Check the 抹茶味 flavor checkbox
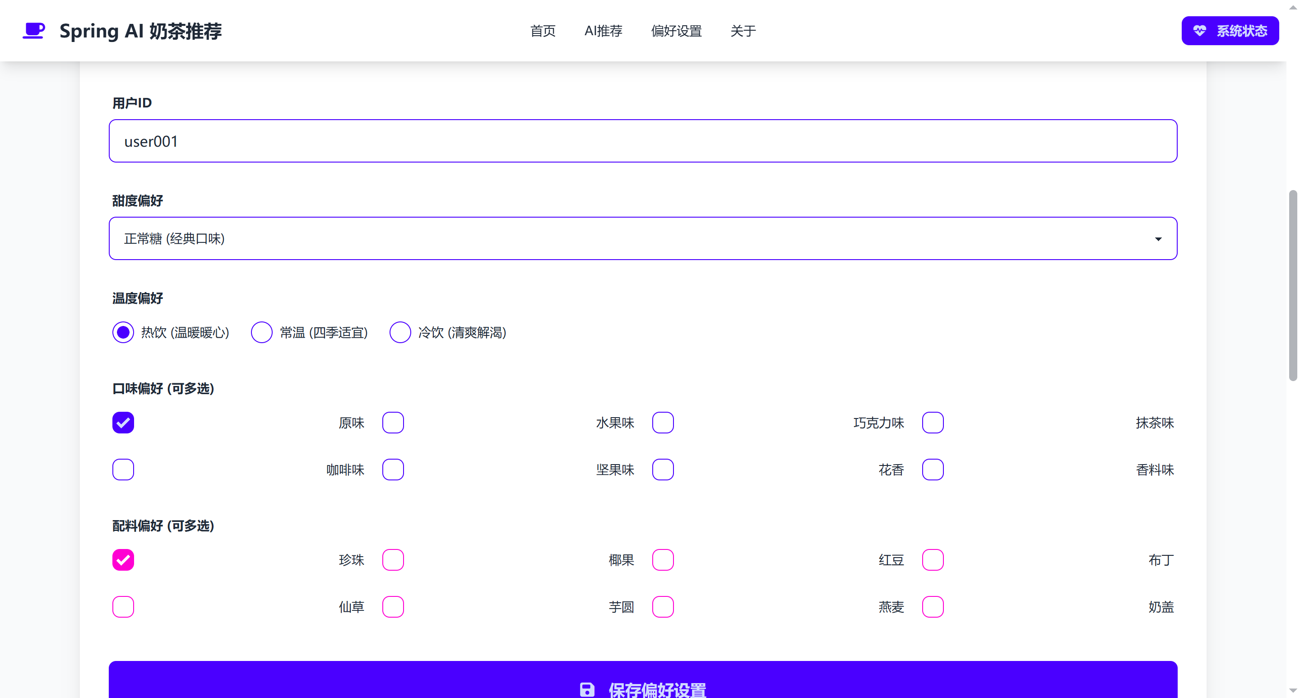The height and width of the screenshot is (698, 1300). pyautogui.click(x=933, y=423)
